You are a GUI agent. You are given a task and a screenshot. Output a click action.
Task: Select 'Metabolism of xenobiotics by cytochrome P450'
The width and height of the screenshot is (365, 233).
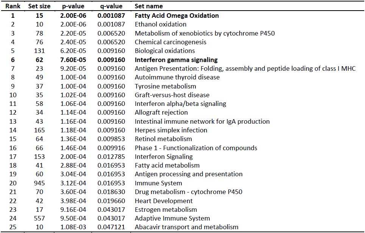coord(204,33)
